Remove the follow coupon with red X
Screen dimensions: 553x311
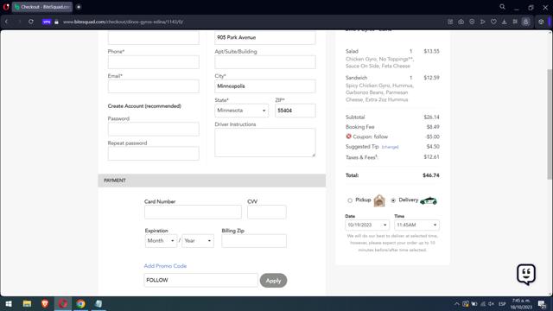click(348, 136)
